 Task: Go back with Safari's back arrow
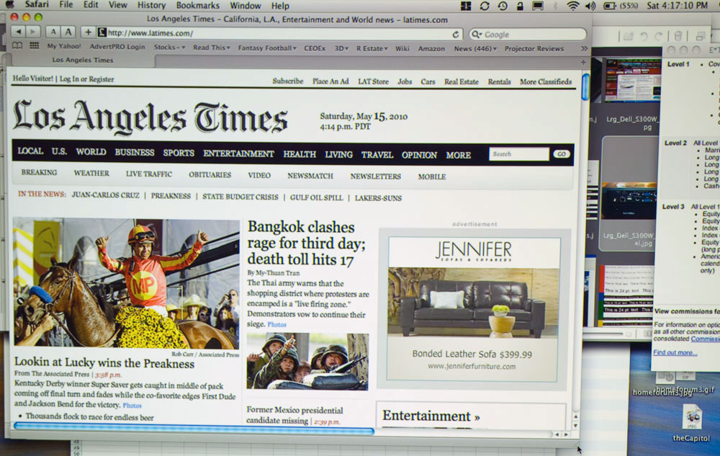click(x=19, y=32)
